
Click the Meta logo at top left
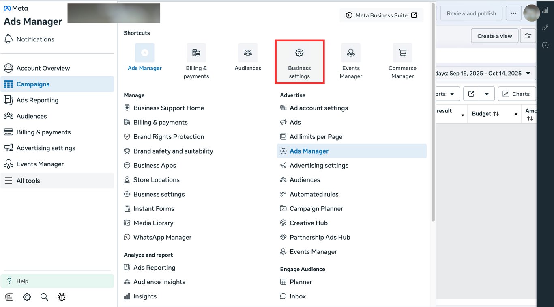pos(15,8)
